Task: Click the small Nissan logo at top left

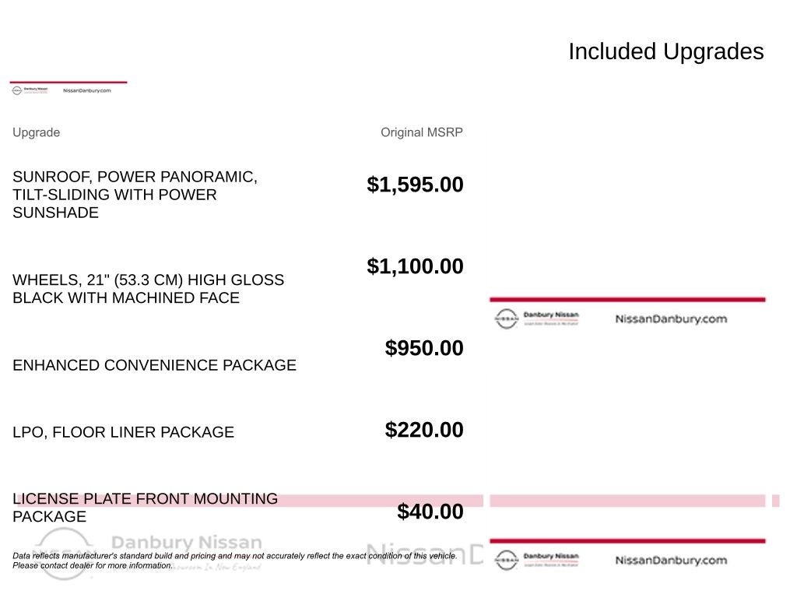Action: pyautogui.click(x=17, y=90)
